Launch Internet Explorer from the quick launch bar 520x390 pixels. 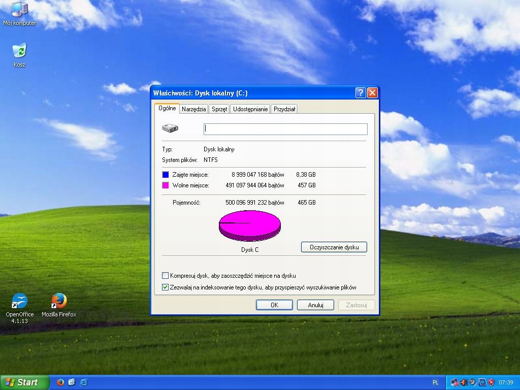84,382
